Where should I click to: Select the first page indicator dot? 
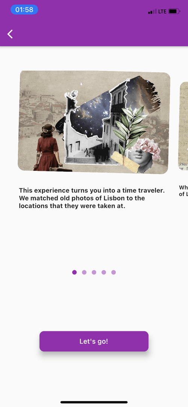pyautogui.click(x=74, y=272)
